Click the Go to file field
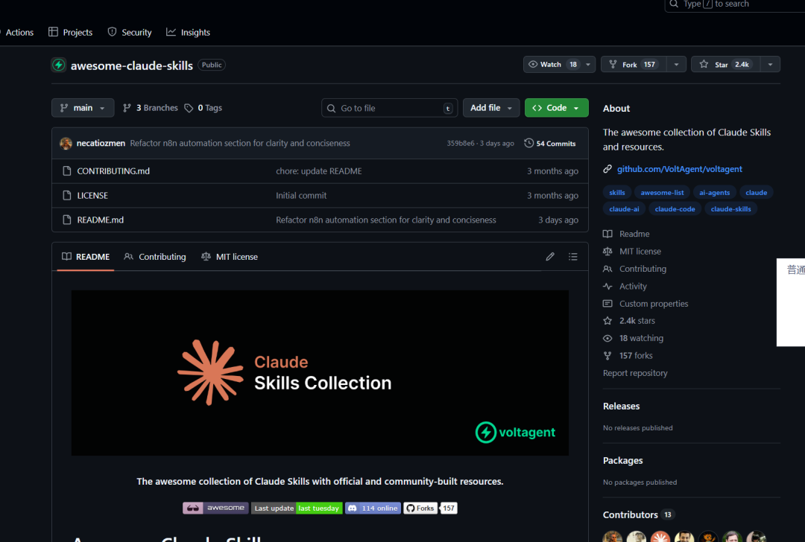 [x=389, y=108]
